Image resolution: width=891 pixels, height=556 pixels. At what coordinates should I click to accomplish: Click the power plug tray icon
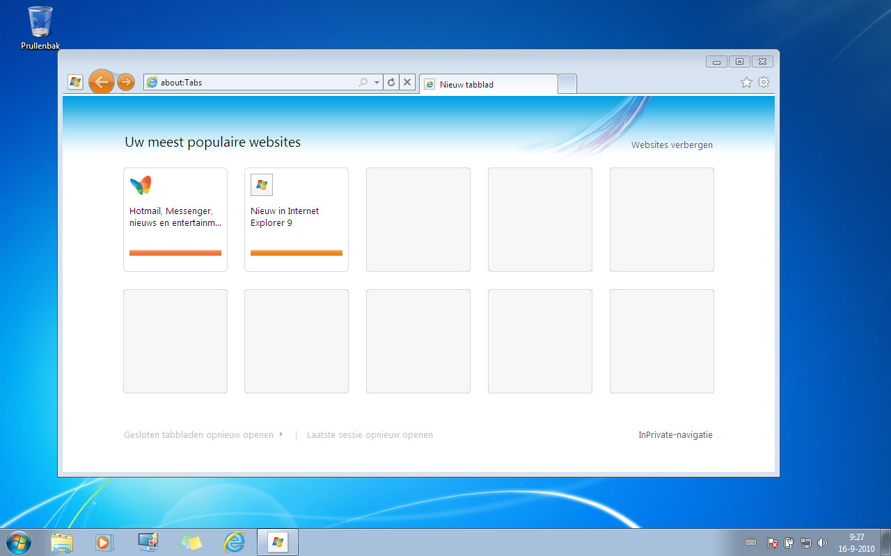coord(789,543)
